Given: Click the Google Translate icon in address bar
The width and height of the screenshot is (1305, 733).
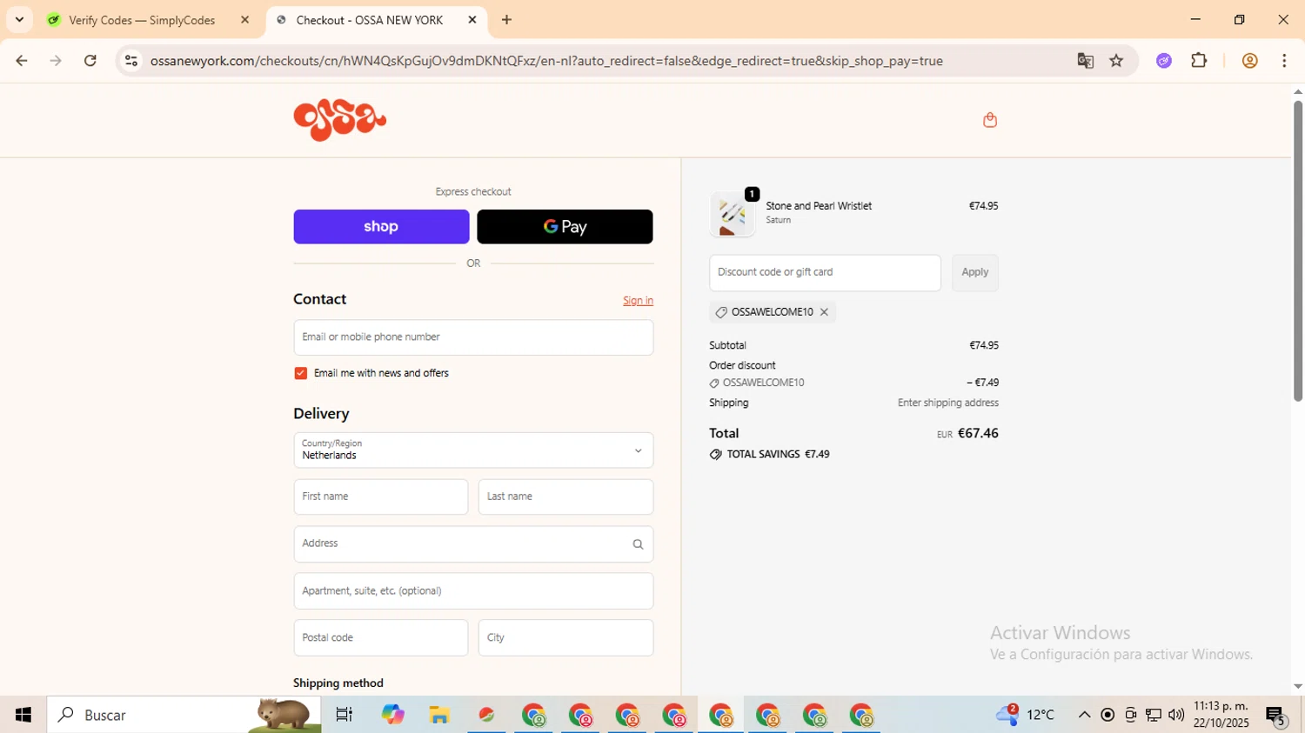Looking at the screenshot, I should point(1085,61).
